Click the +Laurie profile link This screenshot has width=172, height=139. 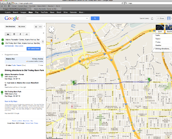point(8,12)
